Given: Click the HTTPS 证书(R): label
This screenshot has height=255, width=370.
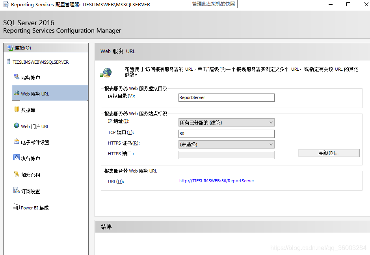Looking at the screenshot, I should 124,143.
